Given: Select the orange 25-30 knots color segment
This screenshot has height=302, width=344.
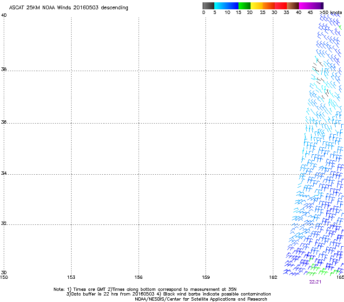Looking at the screenshot, I should pyautogui.click(x=269, y=6).
